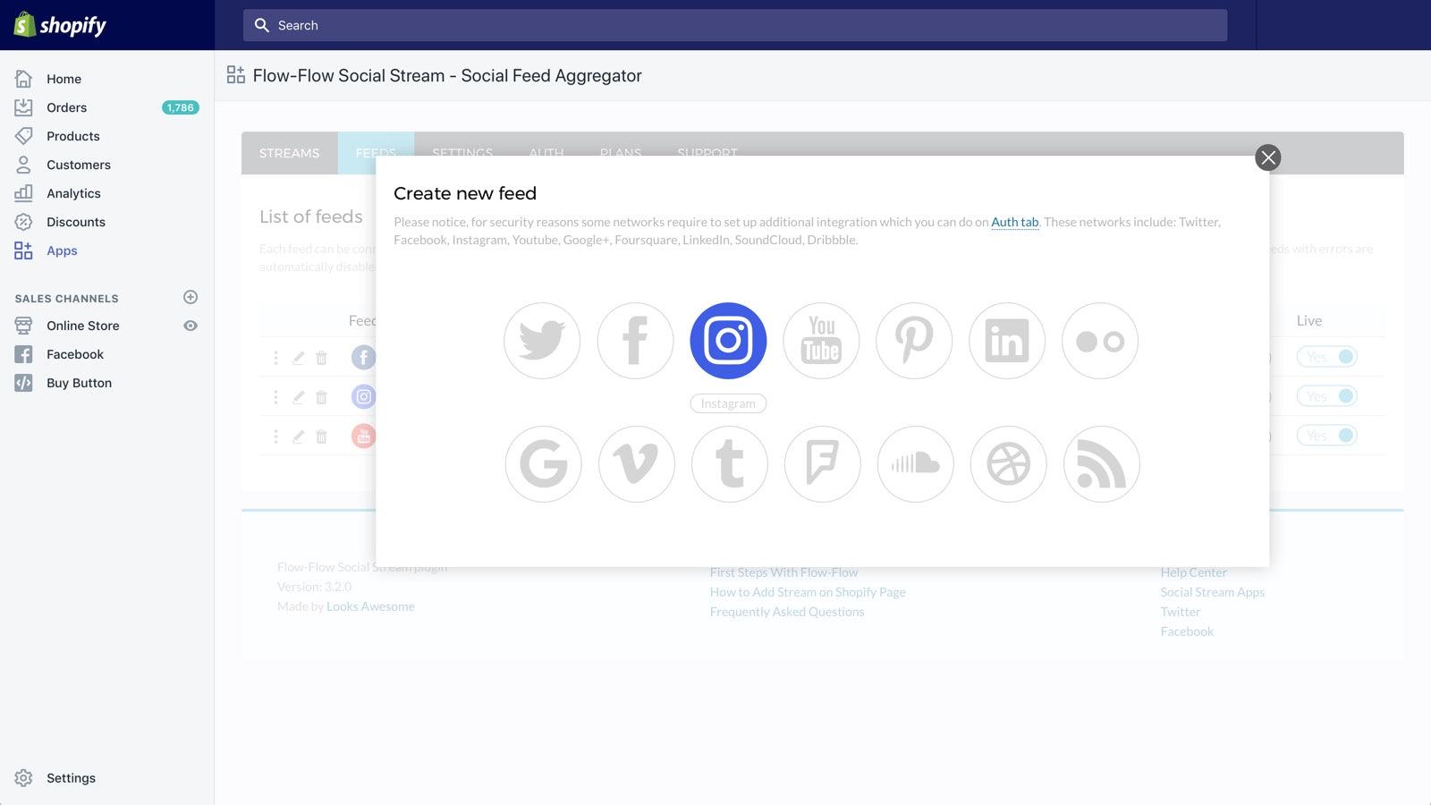1431x805 pixels.
Task: Click the plus next to Sales Channels
Action: 190,297
